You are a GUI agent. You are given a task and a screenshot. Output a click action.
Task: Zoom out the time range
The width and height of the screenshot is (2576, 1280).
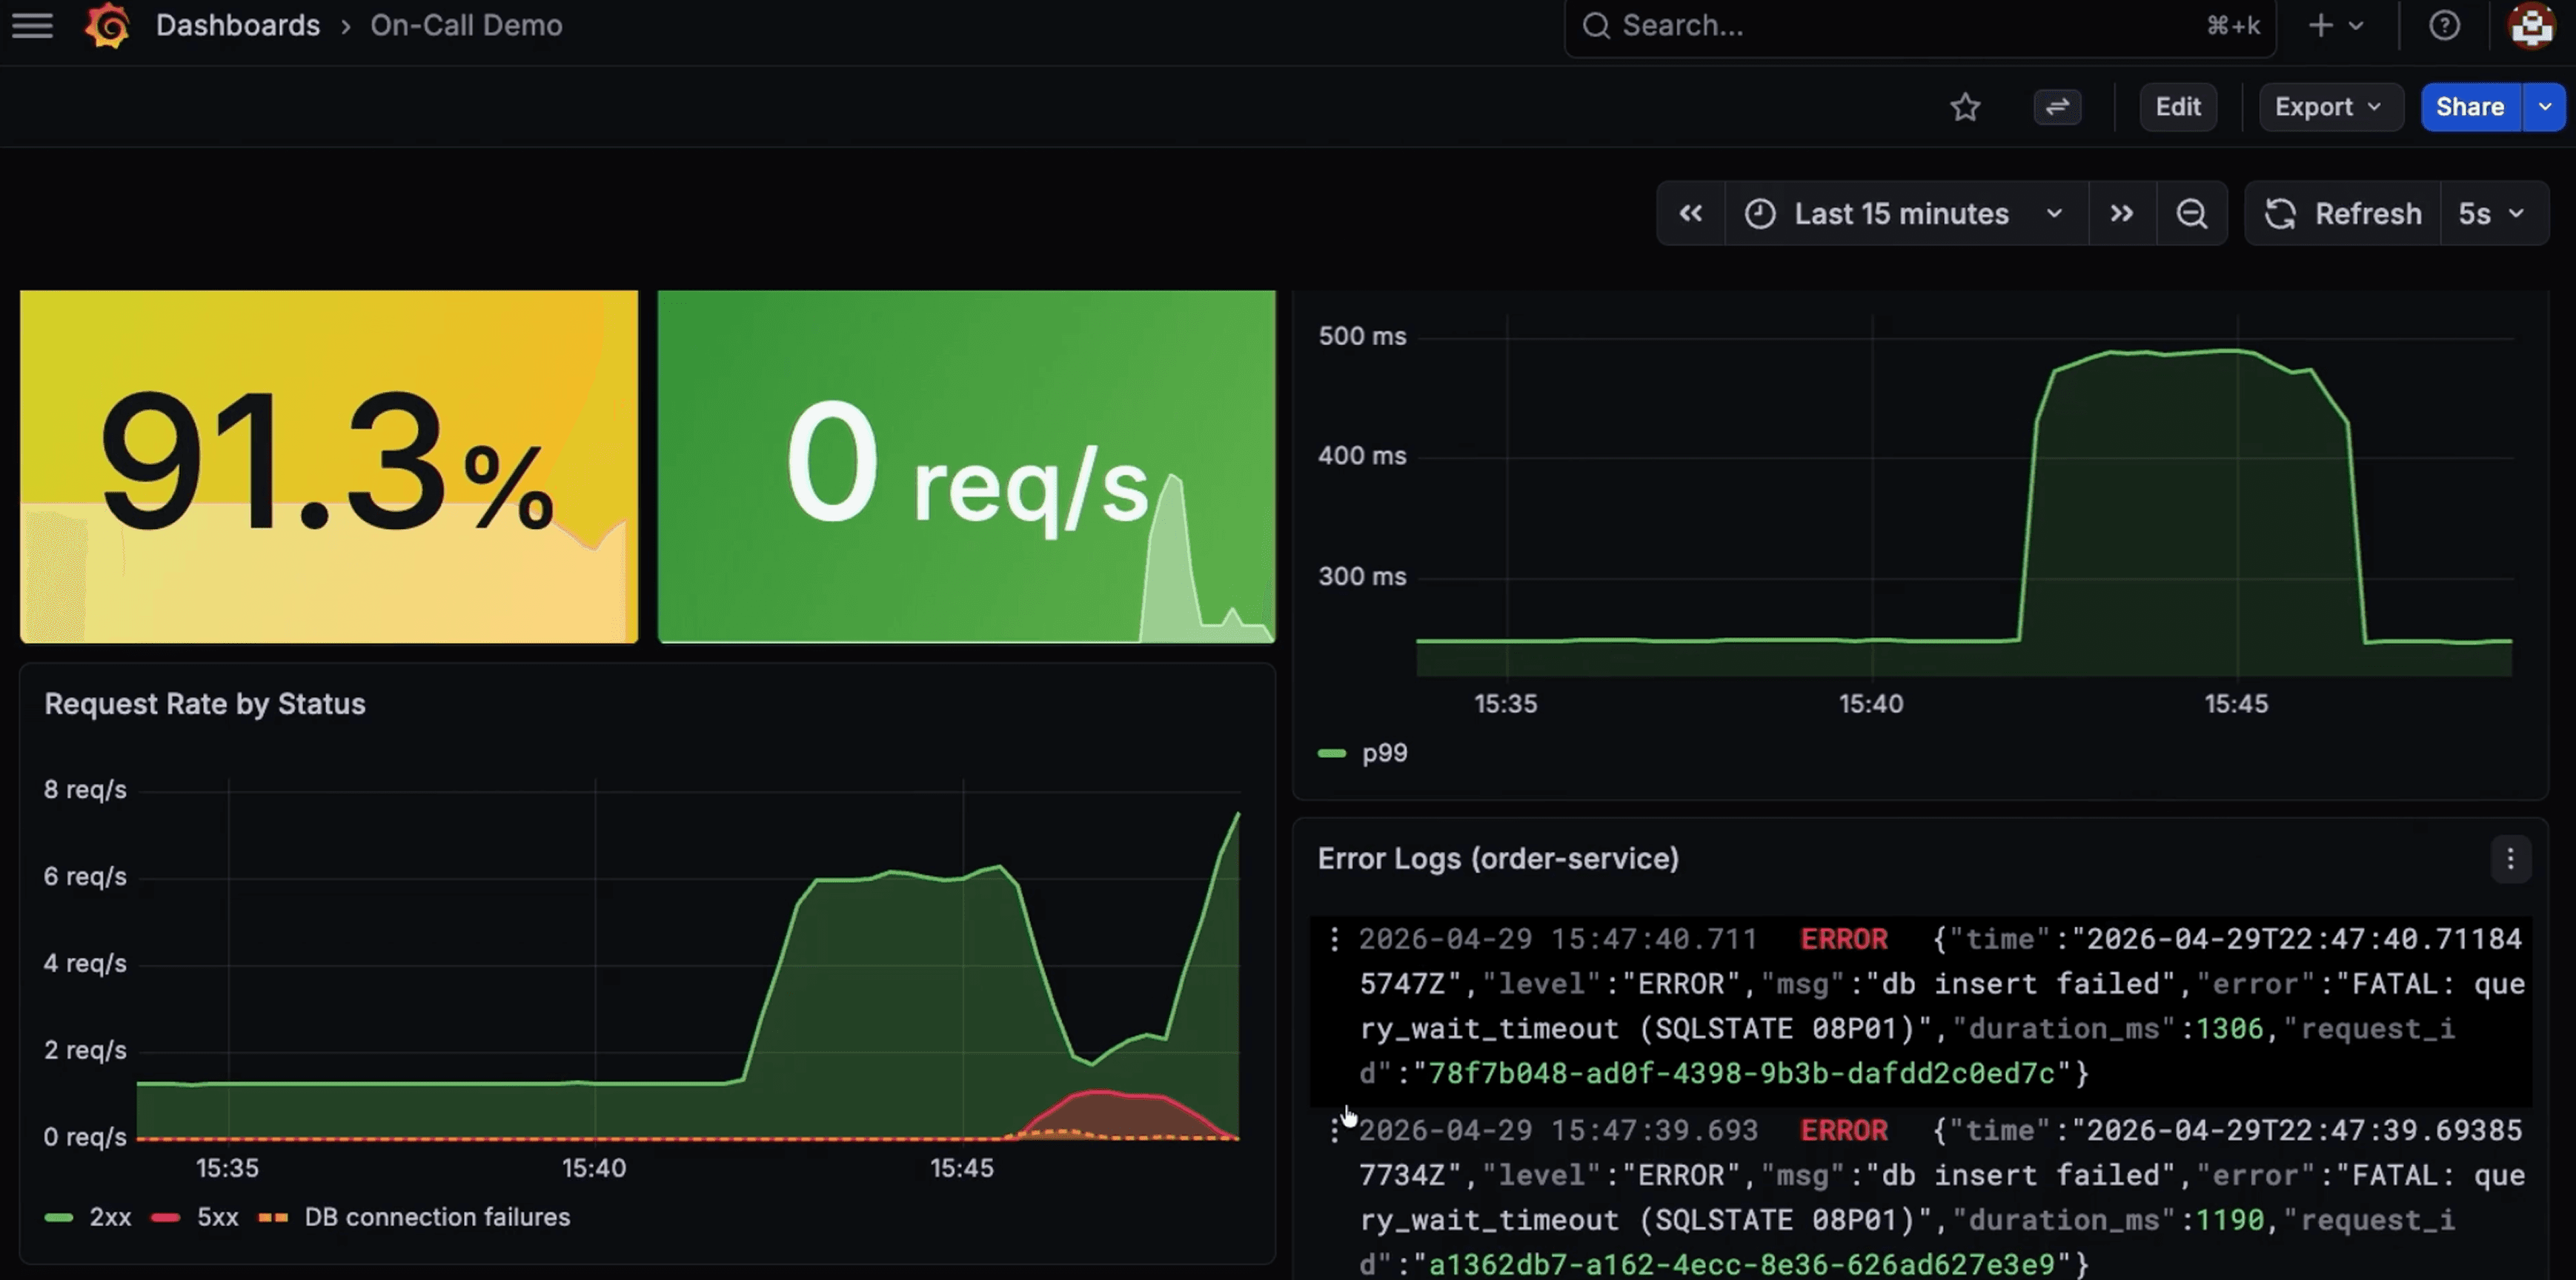[2192, 213]
